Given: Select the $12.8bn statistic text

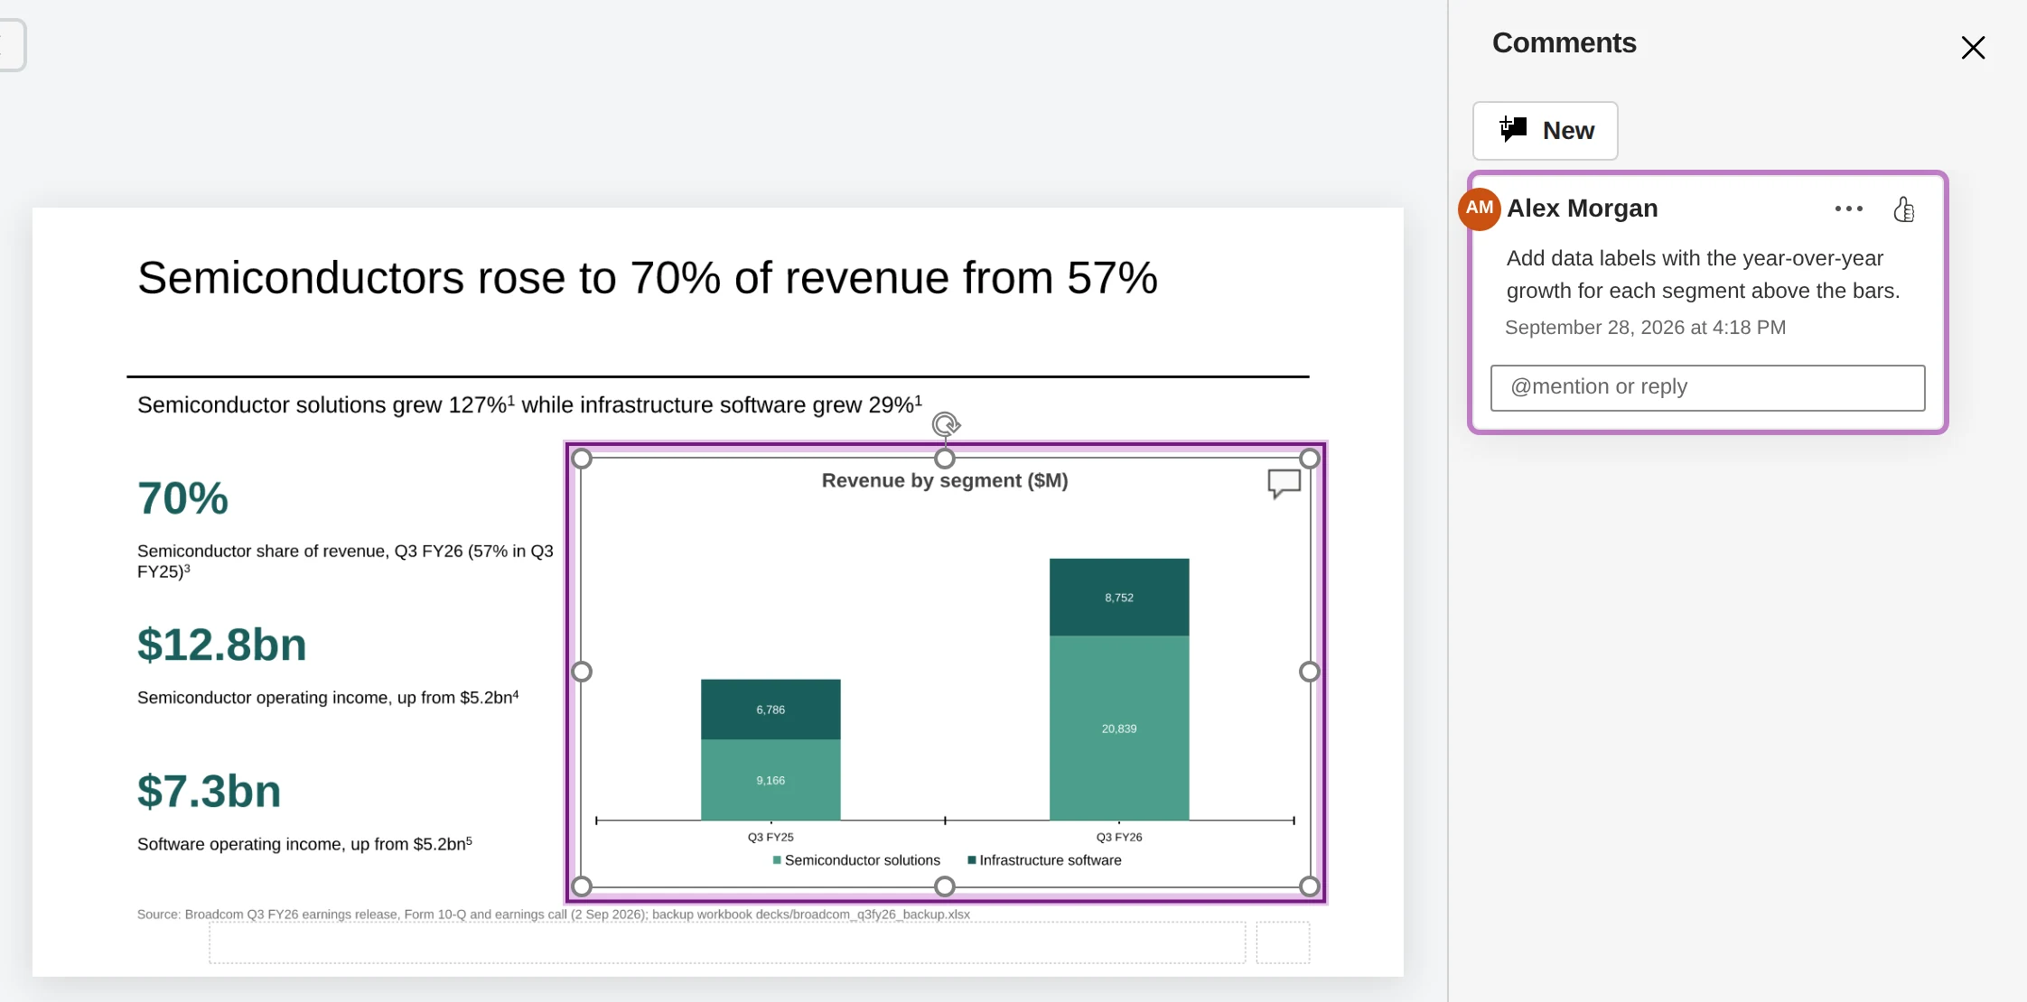Looking at the screenshot, I should point(222,645).
